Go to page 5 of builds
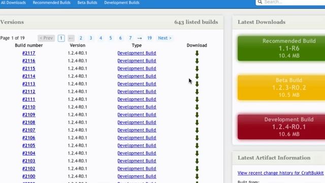This screenshot has width=325, height=183. [x=111, y=38]
